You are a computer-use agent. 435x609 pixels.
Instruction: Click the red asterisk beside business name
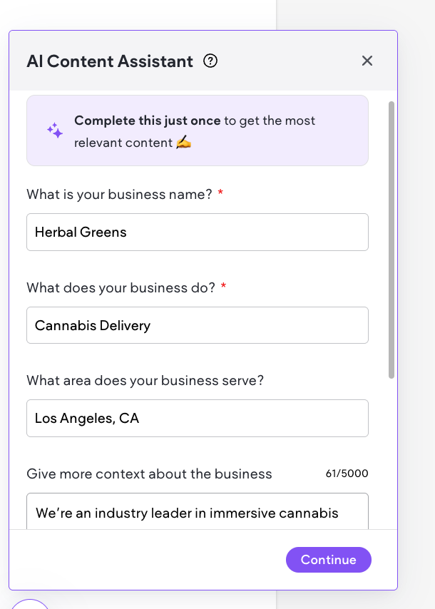tap(221, 194)
